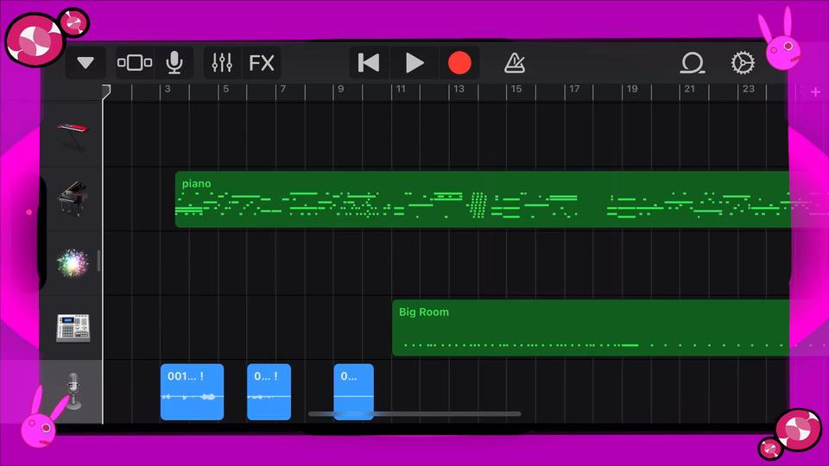
Task: Click ruler at bar 7
Action: coord(283,89)
